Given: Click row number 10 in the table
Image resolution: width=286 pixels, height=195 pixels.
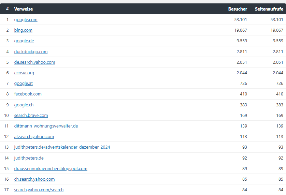Looking at the screenshot, I should click(6, 116).
